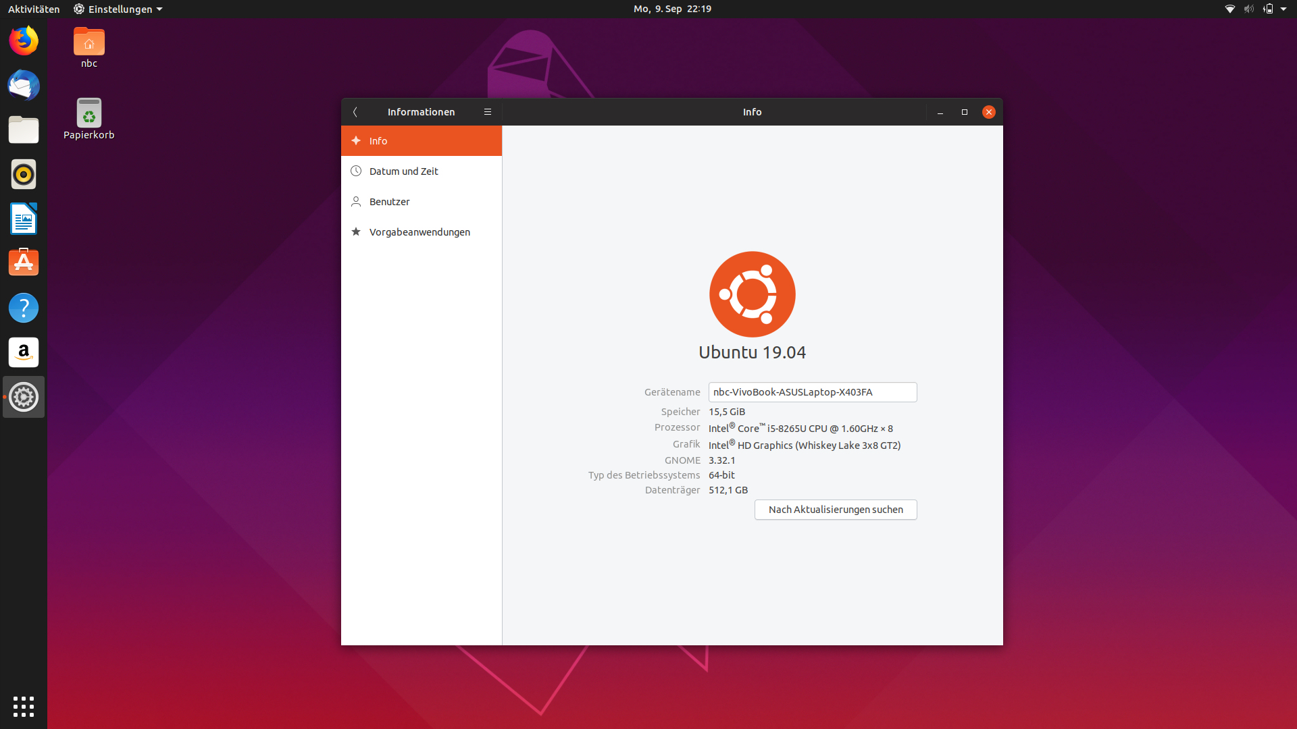The width and height of the screenshot is (1297, 729).
Task: Open the Aktivitäten overview
Action: [x=34, y=9]
